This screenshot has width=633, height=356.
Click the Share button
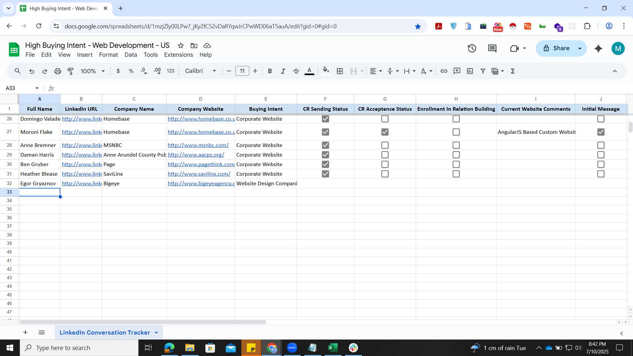[x=556, y=48]
